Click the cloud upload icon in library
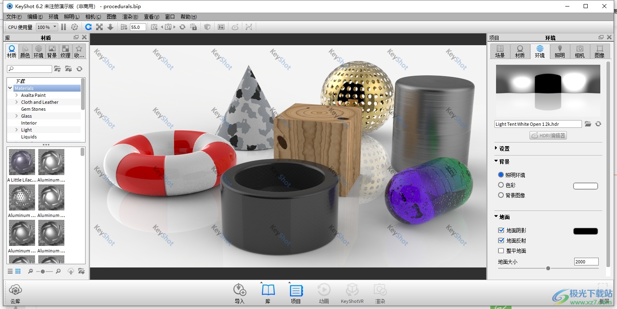The image size is (617, 309). pos(70,271)
